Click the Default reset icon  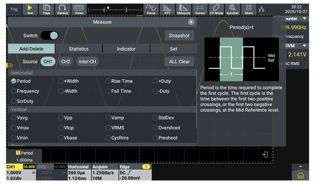tap(63, 9)
